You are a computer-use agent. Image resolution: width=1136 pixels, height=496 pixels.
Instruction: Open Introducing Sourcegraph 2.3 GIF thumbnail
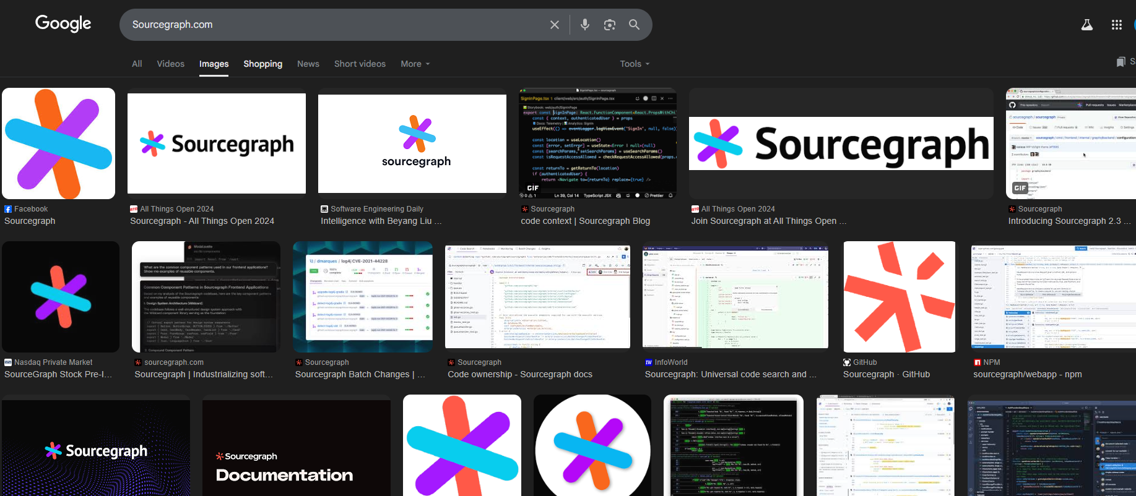pos(1071,143)
